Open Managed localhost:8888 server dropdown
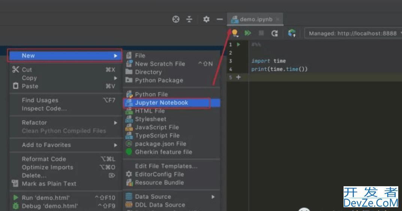Viewport: 402px width, 211px height. click(x=353, y=33)
